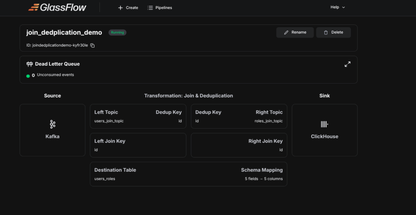Click the ClickHouse sink icon
The height and width of the screenshot is (215, 416).
pos(324,124)
